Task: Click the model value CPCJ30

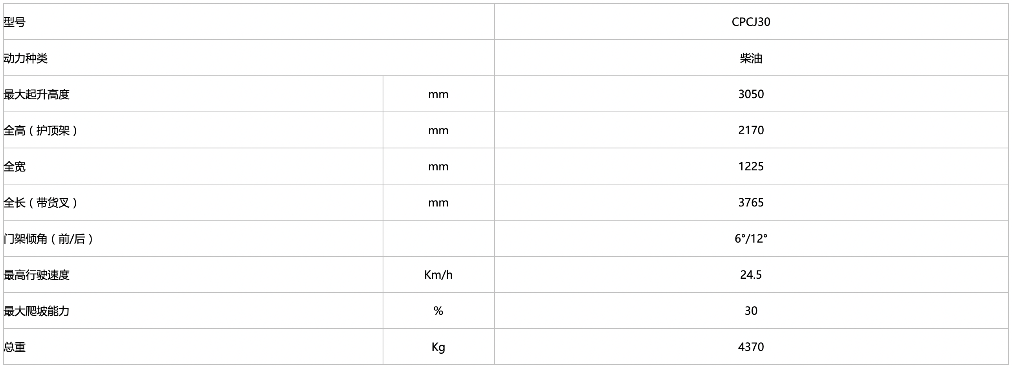Action: [750, 22]
